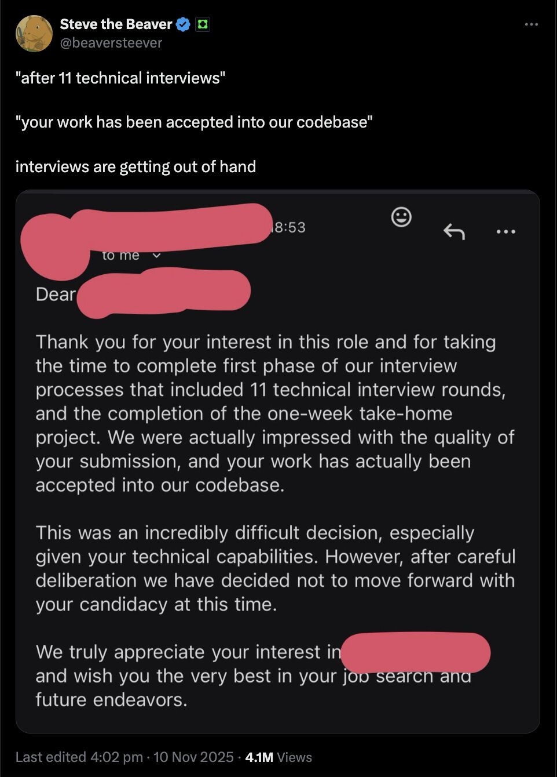Open the tweet's three-dot more menu
Viewport: 557px width, 777px height.
pyautogui.click(x=531, y=24)
